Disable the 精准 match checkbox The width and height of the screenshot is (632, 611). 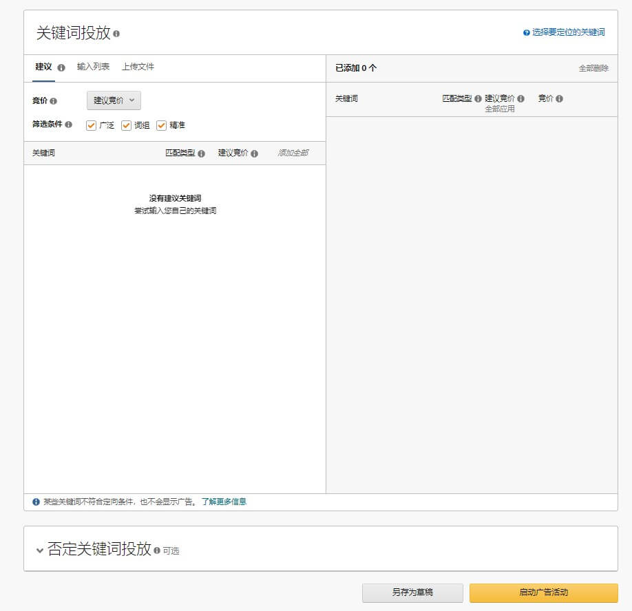(162, 126)
